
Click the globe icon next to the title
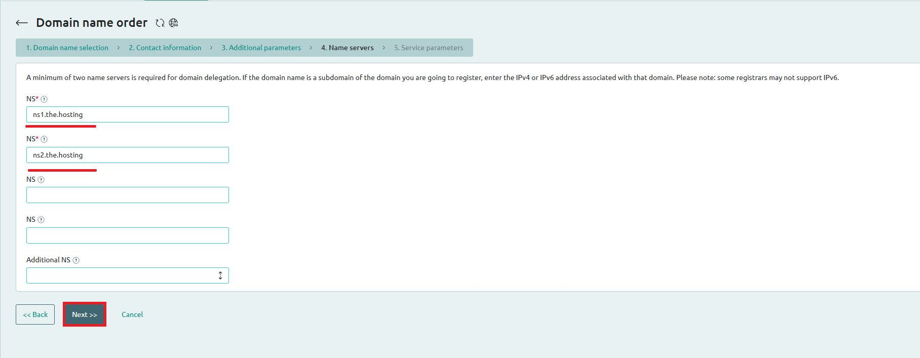(x=173, y=23)
